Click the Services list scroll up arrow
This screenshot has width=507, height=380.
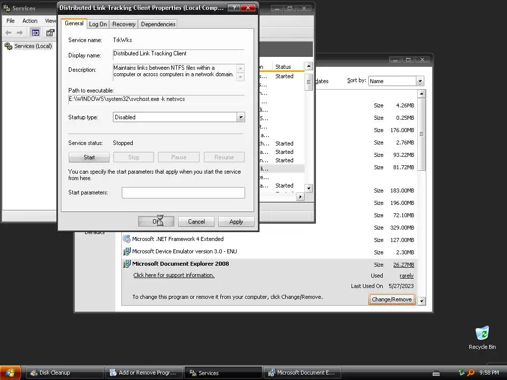click(309, 66)
